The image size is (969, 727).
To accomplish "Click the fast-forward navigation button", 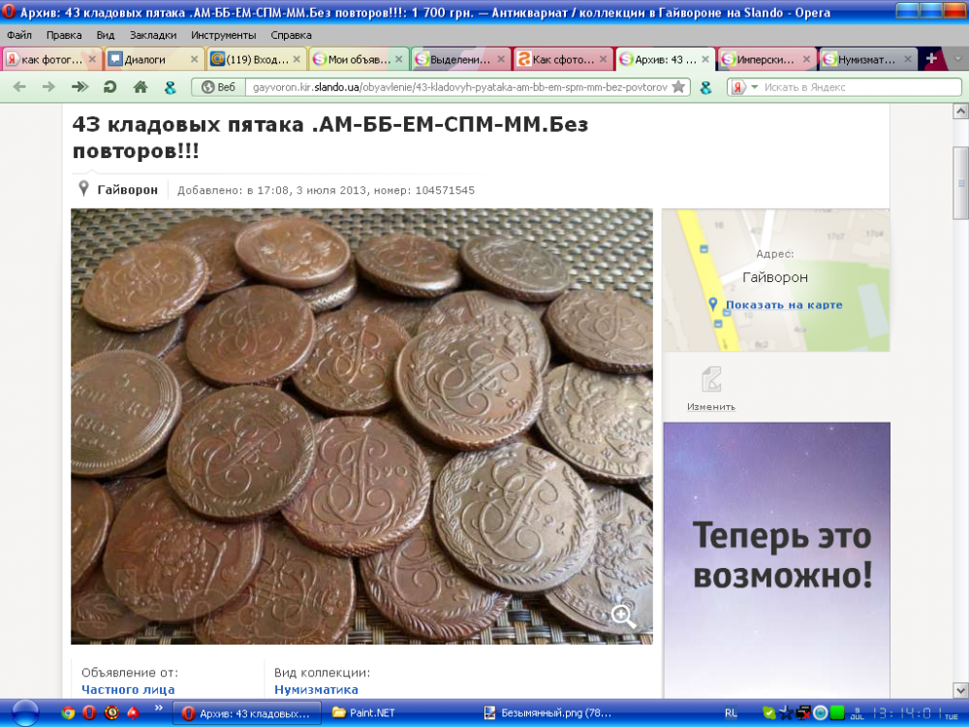I will click(79, 87).
